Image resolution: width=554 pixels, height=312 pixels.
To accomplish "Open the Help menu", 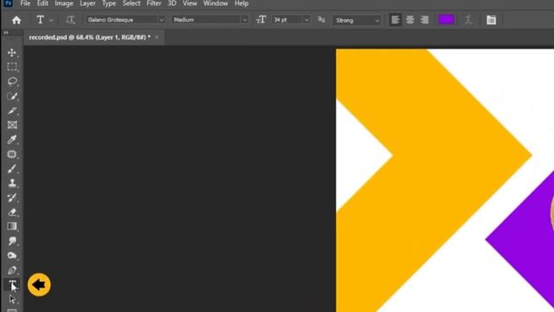I will [242, 3].
